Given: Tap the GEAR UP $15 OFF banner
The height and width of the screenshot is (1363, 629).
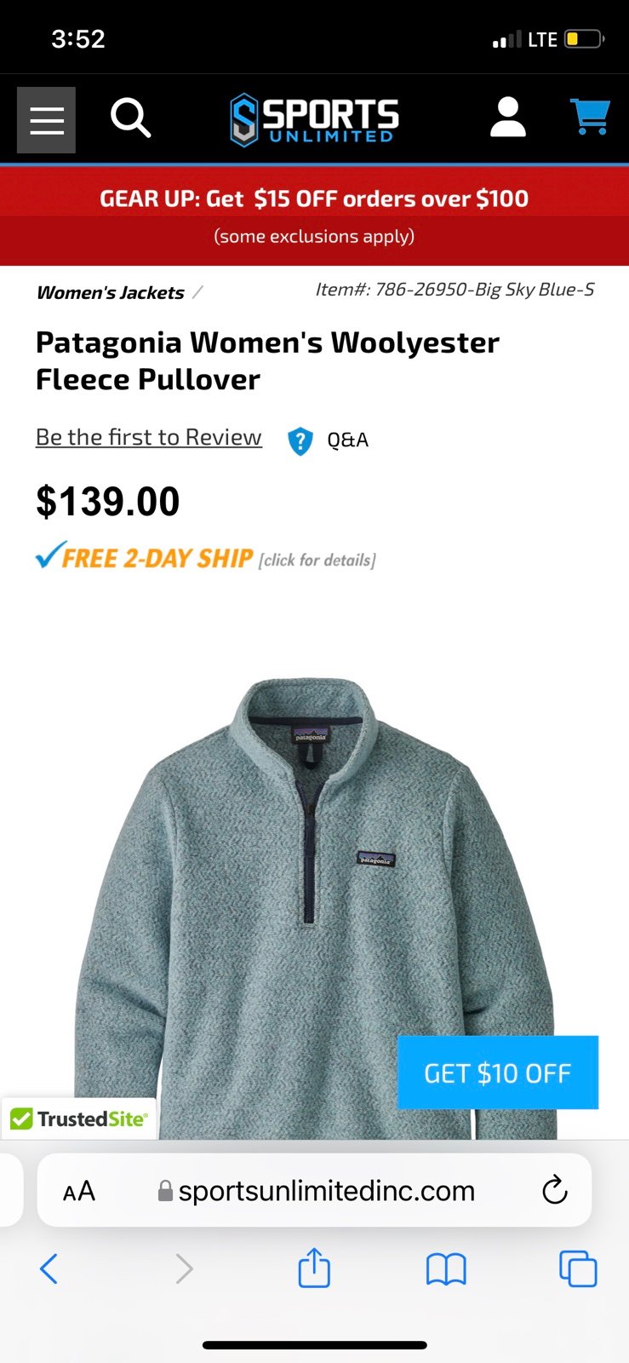Looking at the screenshot, I should (x=314, y=216).
